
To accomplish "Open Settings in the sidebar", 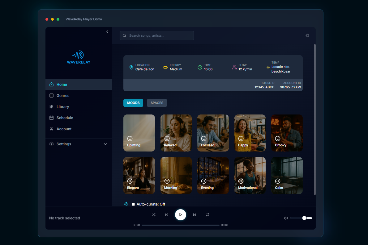I will pos(64,144).
